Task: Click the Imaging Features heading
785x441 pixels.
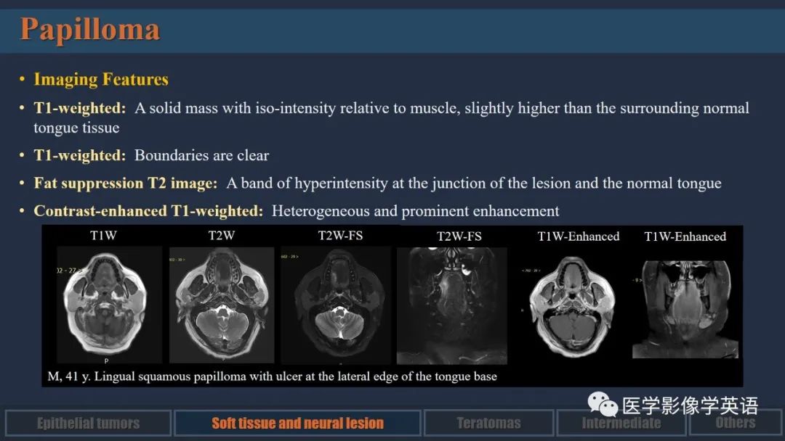Action: click(101, 79)
